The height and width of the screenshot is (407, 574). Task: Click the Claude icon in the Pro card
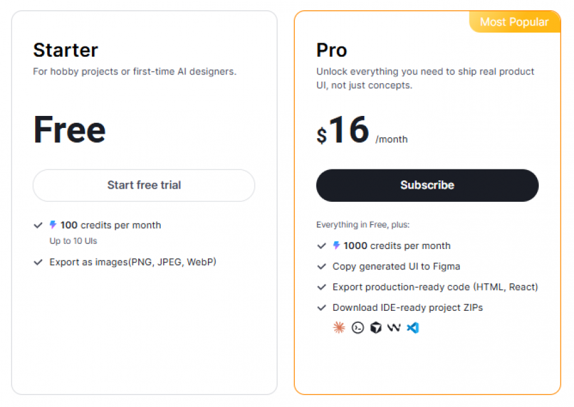pos(338,327)
